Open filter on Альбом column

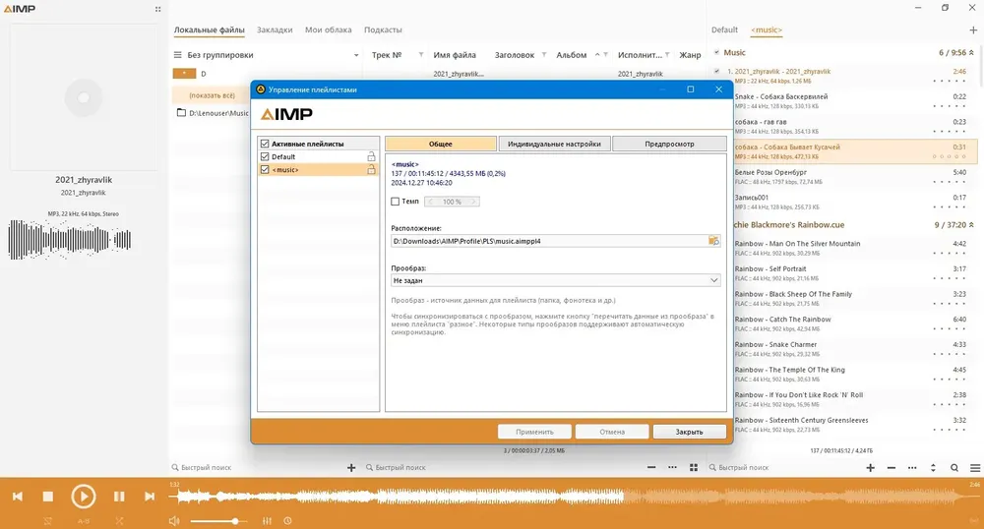pos(605,55)
